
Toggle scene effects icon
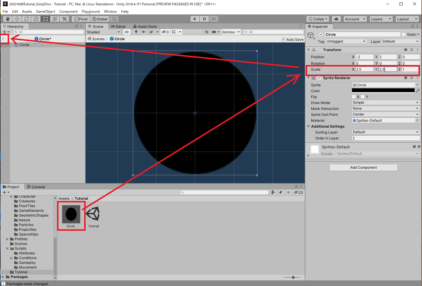(x=151, y=32)
